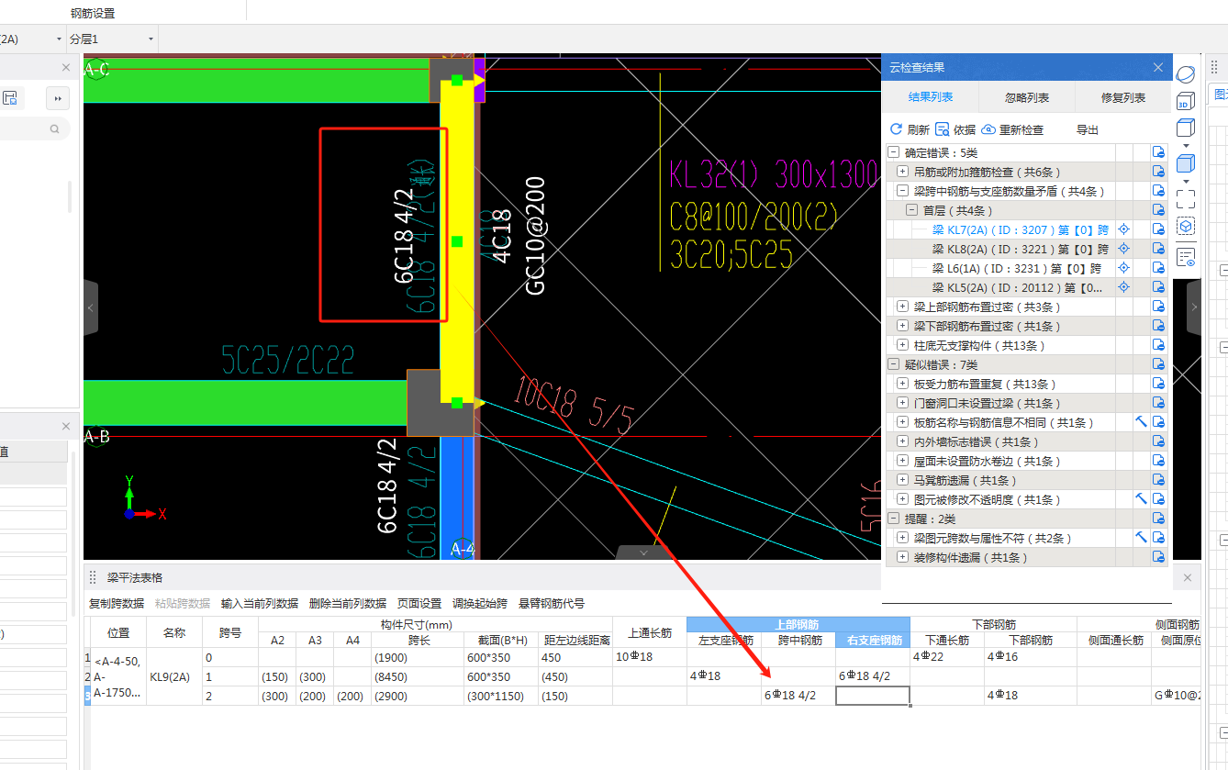Click repair hammer icon for 图元被修改不透明度

click(1141, 499)
